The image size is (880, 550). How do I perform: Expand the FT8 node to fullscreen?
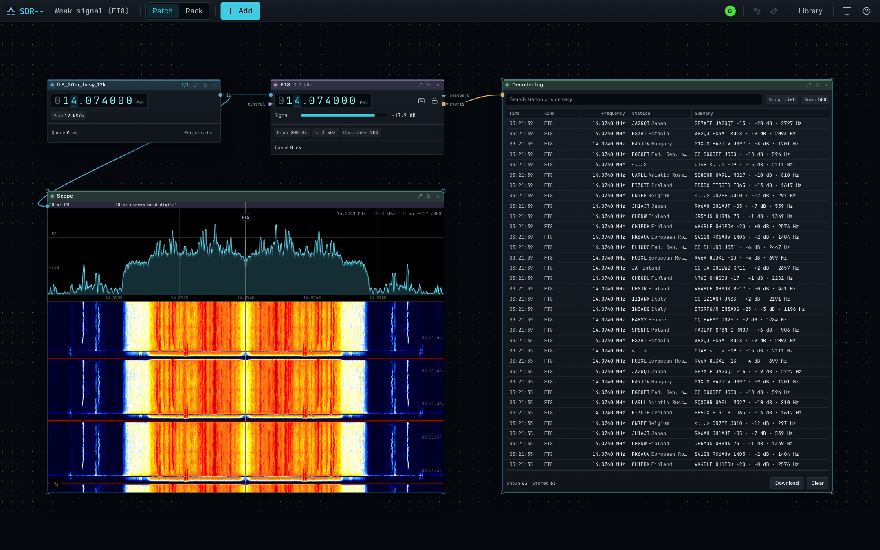tap(420, 85)
